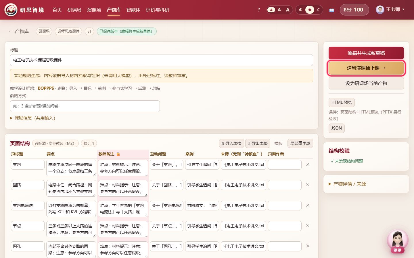Click 送到演课场上课 button

point(366,68)
